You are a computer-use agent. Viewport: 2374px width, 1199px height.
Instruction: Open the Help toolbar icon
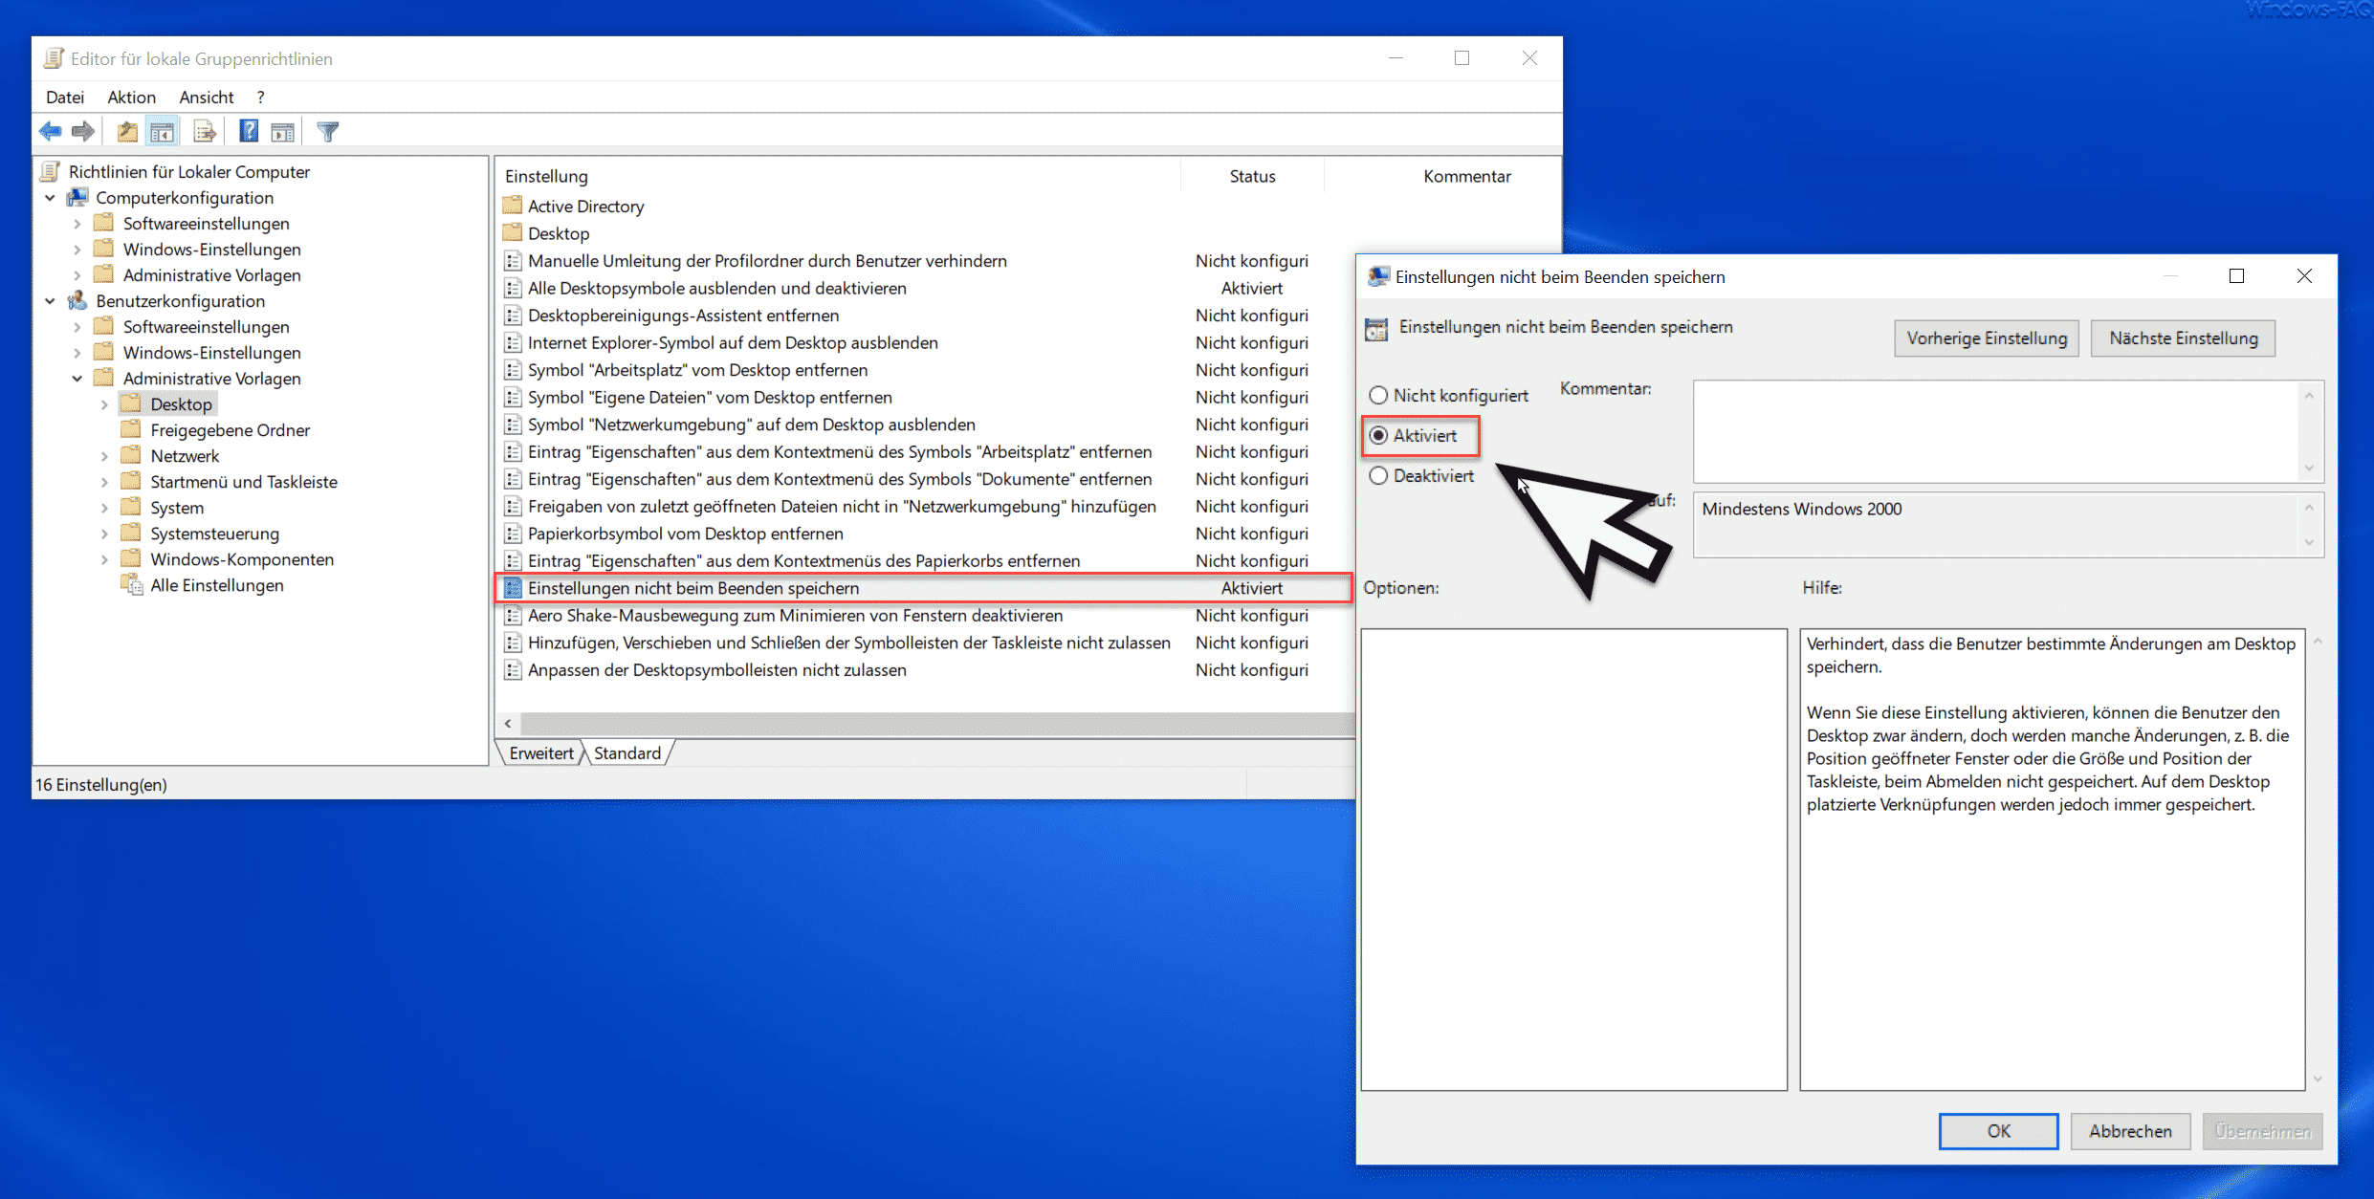click(x=249, y=131)
